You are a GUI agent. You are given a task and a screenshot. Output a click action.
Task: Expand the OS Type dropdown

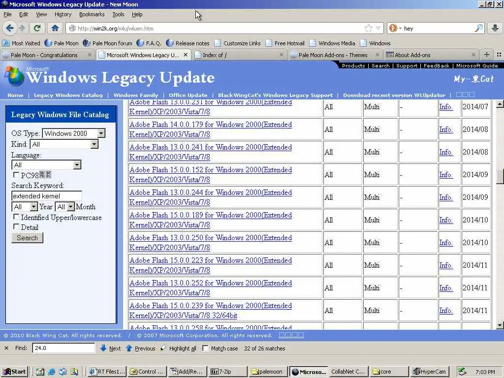pos(101,133)
